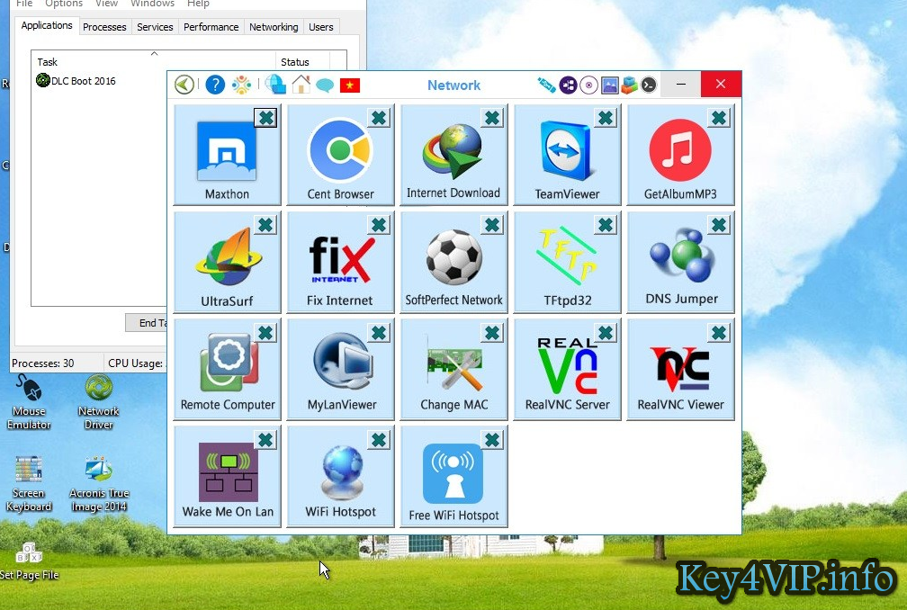Open the View menu in Task Manager
Screen dimensions: 907x610
[x=106, y=4]
